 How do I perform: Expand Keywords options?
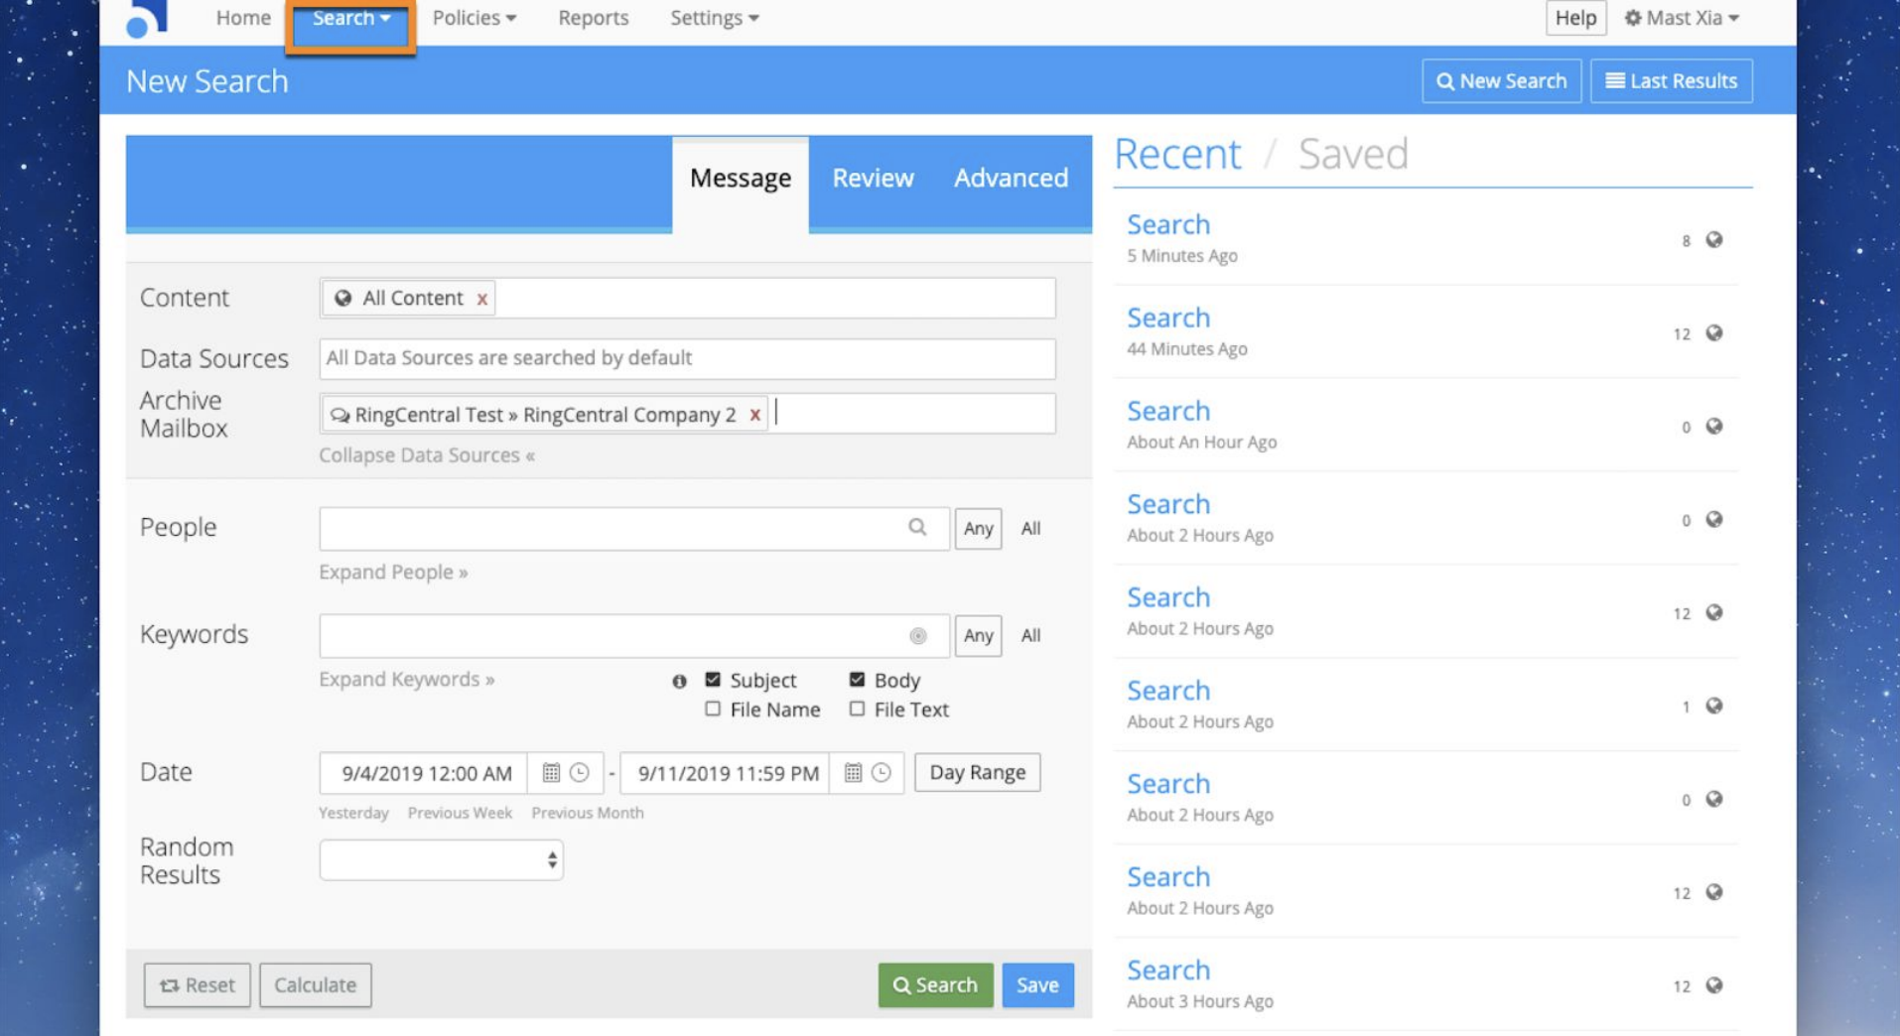coord(406,680)
